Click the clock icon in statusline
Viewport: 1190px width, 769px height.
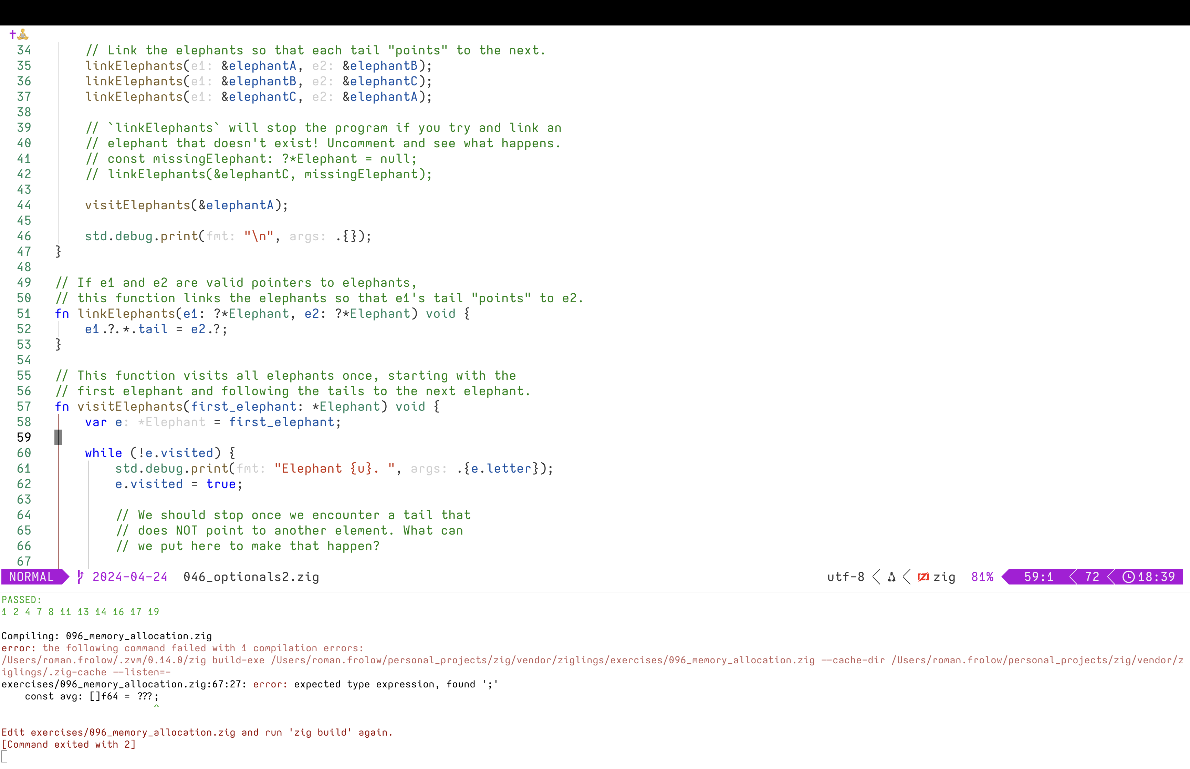point(1129,577)
